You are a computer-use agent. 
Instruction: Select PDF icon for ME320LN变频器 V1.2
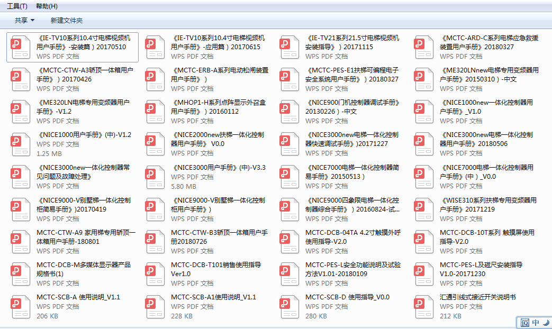coord(21,112)
